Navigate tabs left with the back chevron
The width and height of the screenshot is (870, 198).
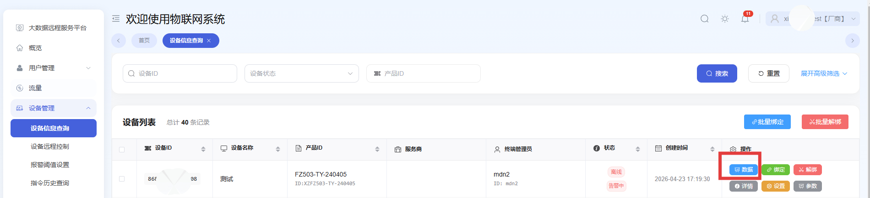tap(119, 41)
